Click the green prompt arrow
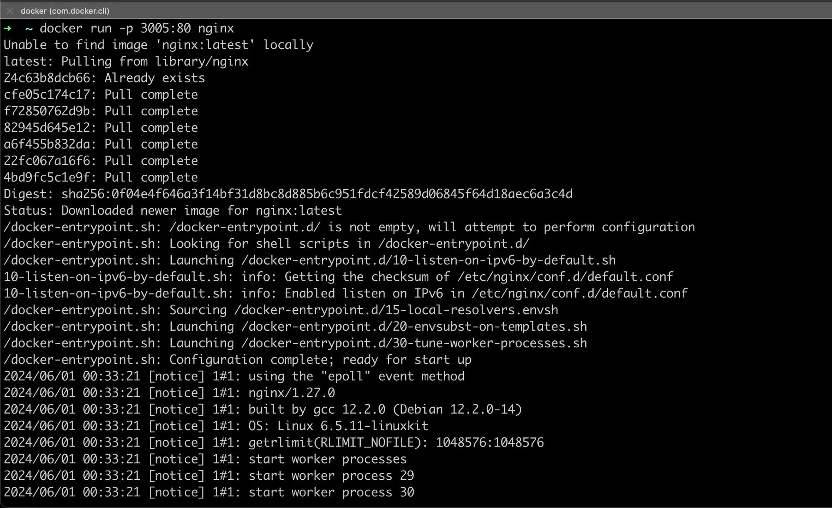Image resolution: width=832 pixels, height=508 pixels. 7,28
